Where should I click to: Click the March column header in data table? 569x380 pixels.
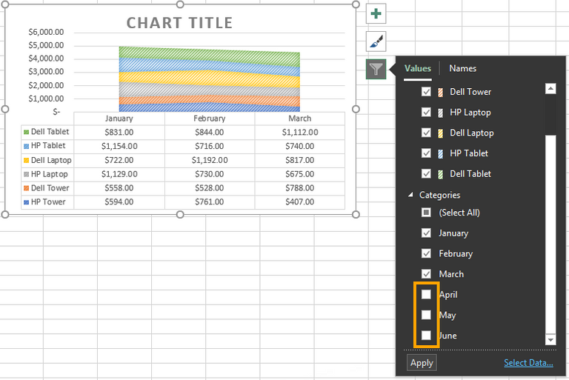tap(300, 119)
